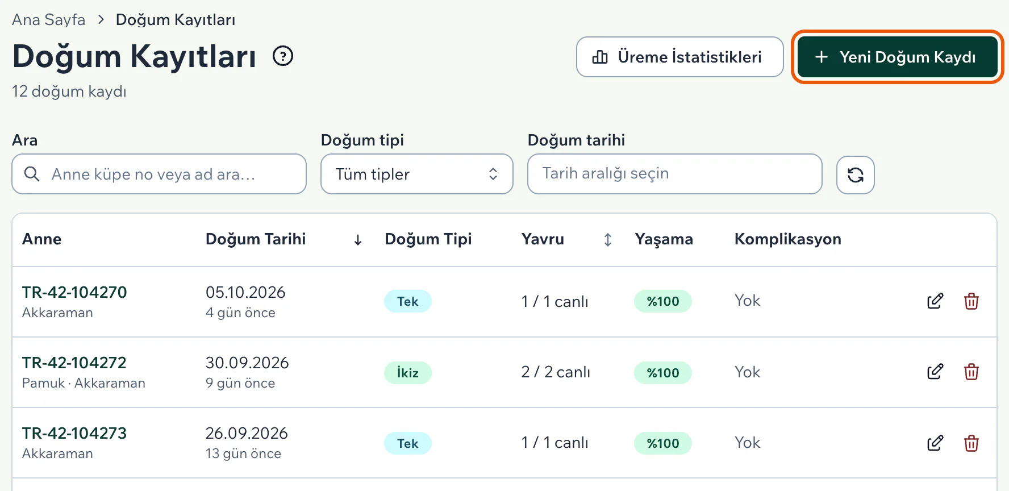Click the date 26.09.2026 cell

click(x=247, y=433)
